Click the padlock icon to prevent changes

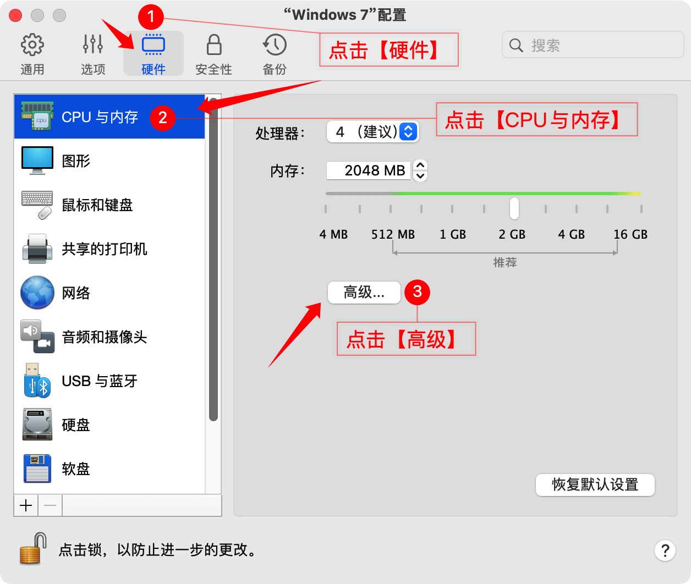click(x=32, y=548)
